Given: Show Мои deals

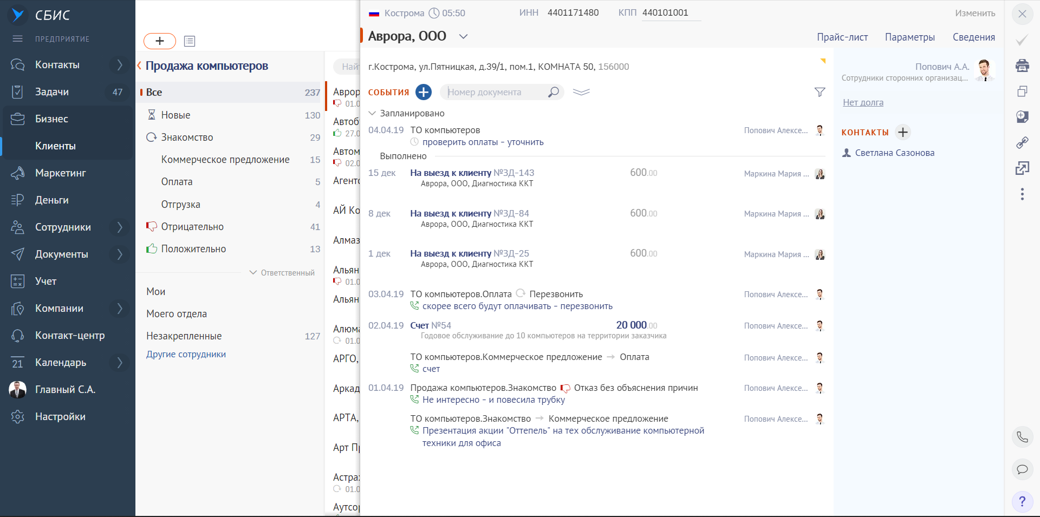Looking at the screenshot, I should point(156,292).
